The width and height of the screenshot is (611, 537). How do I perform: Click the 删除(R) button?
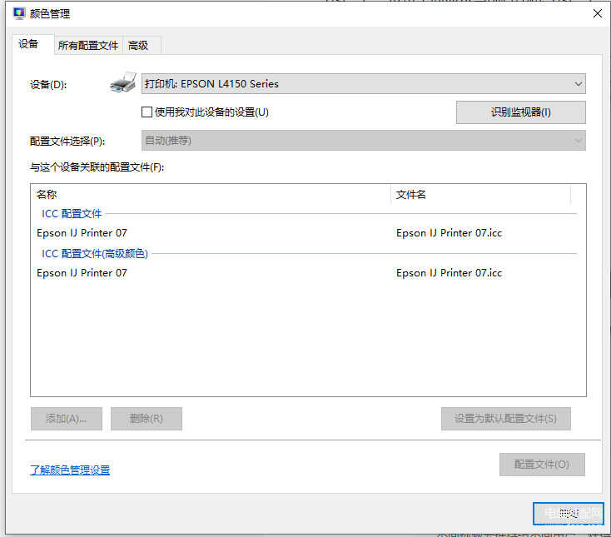pos(146,419)
